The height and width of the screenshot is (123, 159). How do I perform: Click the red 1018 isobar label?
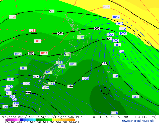[33, 30]
